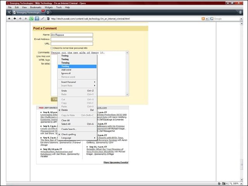Add a new tab with plus icon

[48, 12]
